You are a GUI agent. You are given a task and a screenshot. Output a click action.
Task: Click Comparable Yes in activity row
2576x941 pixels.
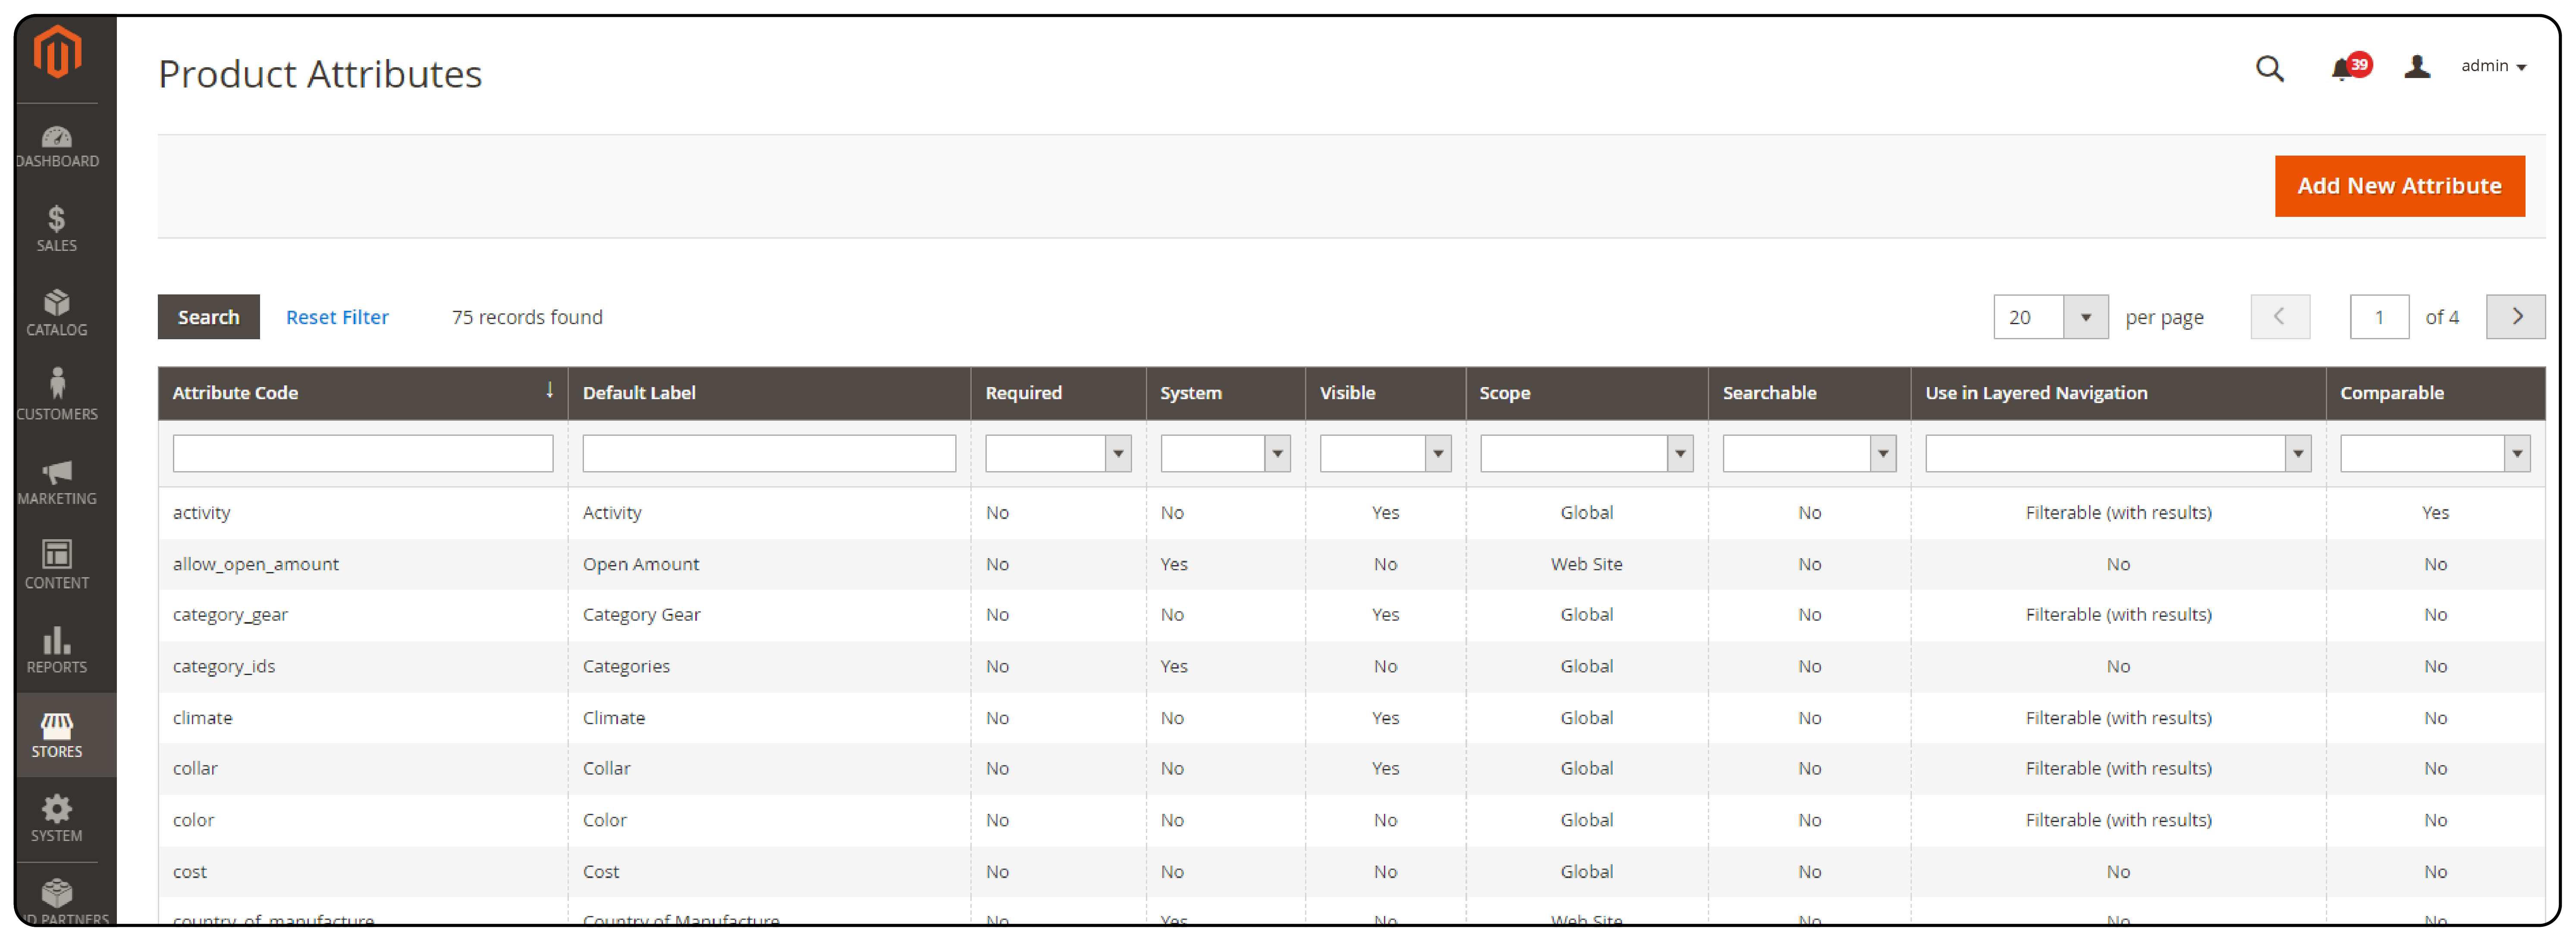point(2435,513)
